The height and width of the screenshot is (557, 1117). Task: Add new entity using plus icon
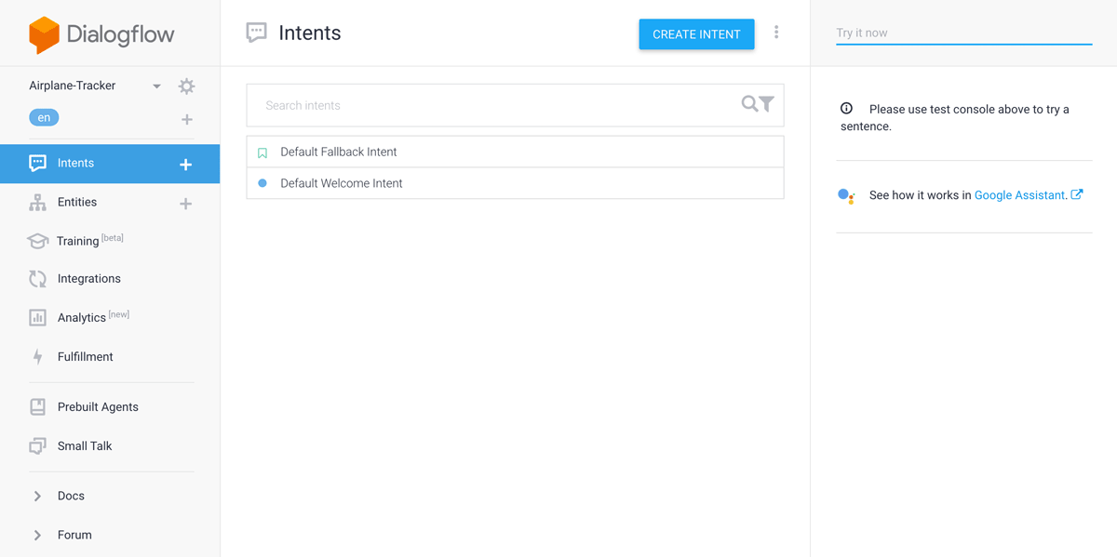[x=185, y=204]
